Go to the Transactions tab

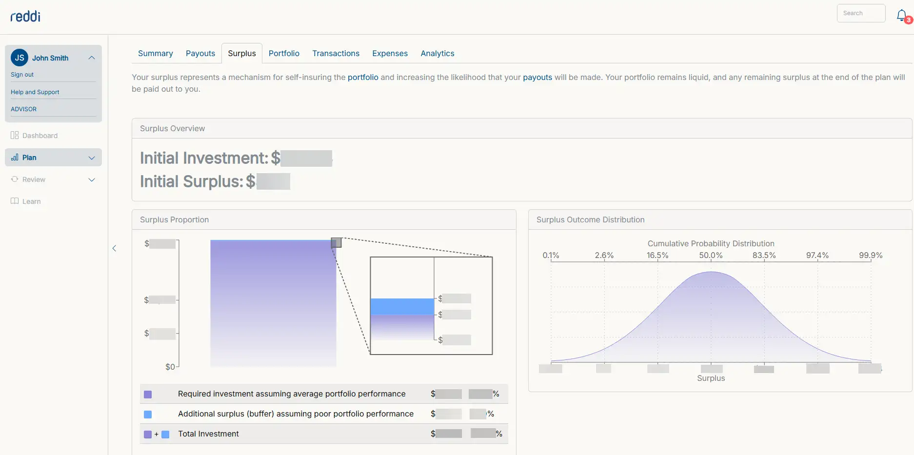click(336, 53)
